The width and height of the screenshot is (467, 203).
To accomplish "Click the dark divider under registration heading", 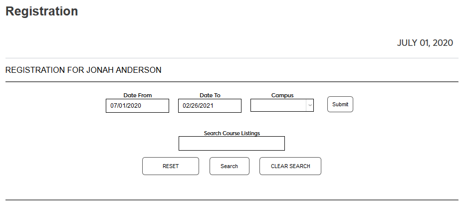I will tap(232, 82).
